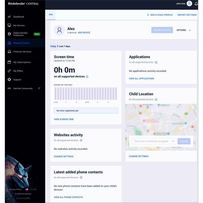This screenshot has width=203, height=203.
Task: Click the hours of the day bar chart
Action: (x=86, y=94)
